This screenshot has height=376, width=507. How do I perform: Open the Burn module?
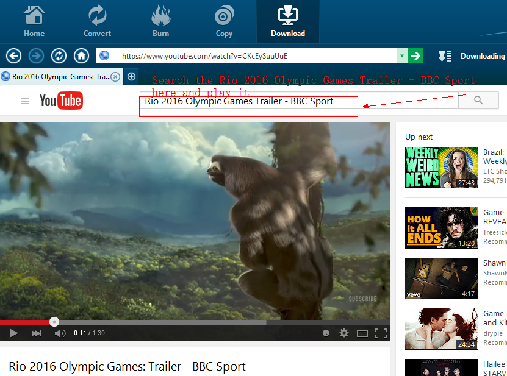click(160, 21)
